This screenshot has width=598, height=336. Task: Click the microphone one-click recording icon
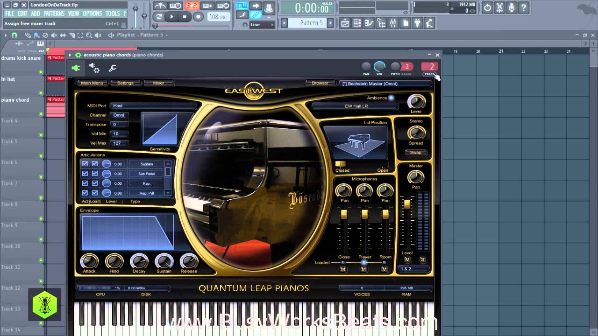click(x=512, y=7)
